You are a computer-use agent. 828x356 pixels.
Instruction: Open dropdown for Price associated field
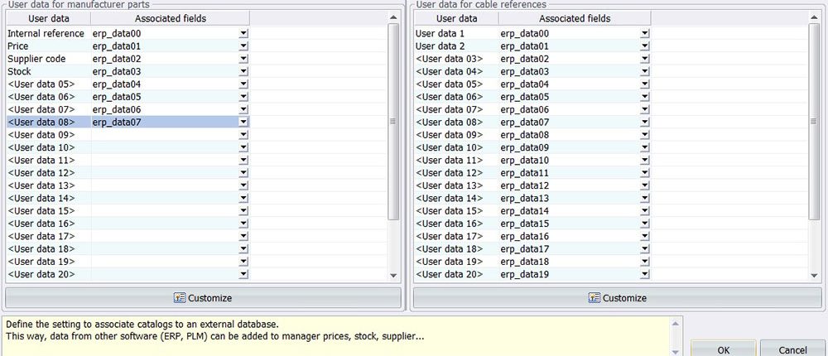coord(243,46)
